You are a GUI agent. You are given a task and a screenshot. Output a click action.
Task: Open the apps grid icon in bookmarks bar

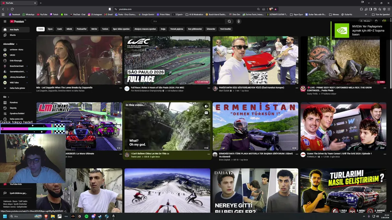(x=3, y=14)
